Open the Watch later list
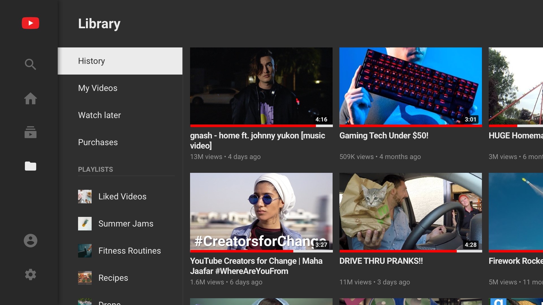 [99, 115]
